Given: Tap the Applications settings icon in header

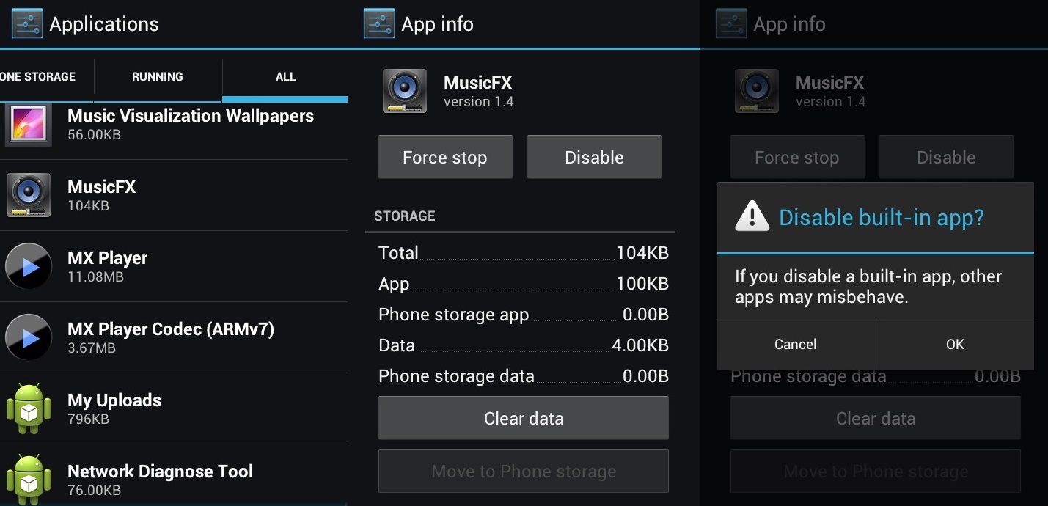Looking at the screenshot, I should (x=27, y=23).
